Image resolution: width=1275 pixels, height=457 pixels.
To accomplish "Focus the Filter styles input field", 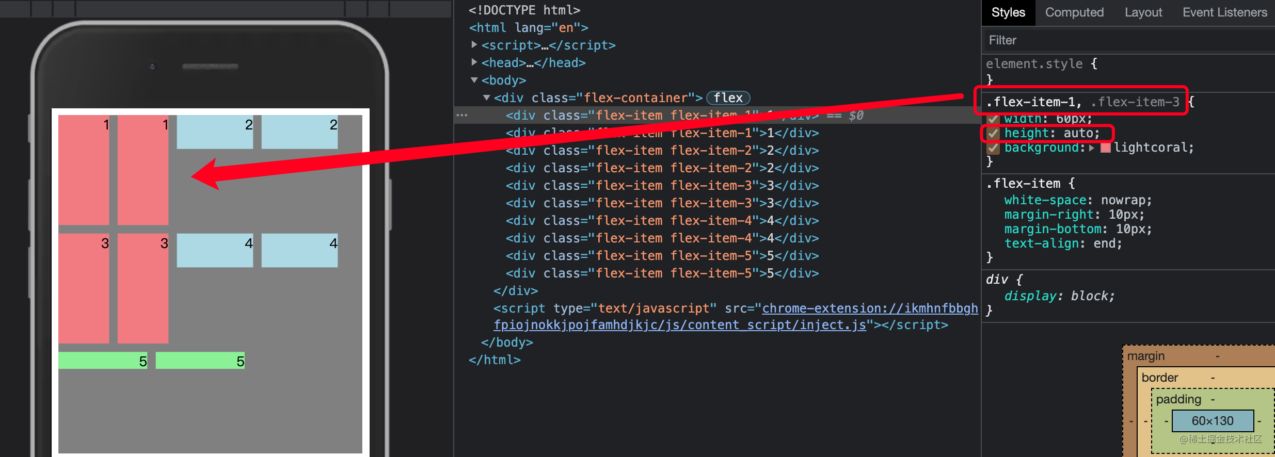I will pos(1128,40).
